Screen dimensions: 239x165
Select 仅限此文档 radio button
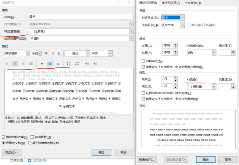click(x=4, y=143)
